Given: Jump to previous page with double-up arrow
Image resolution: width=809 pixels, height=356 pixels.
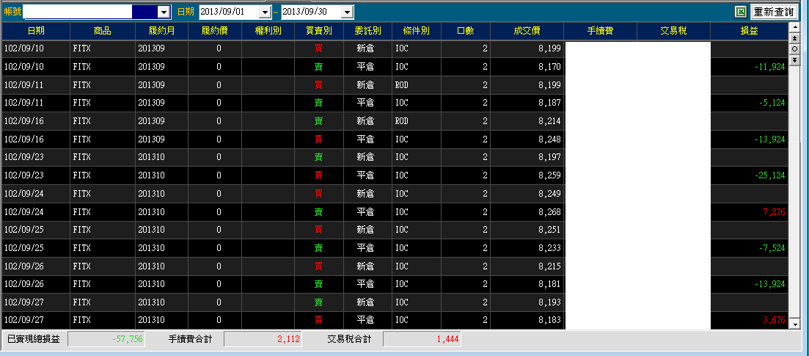Looking at the screenshot, I should pyautogui.click(x=794, y=40).
